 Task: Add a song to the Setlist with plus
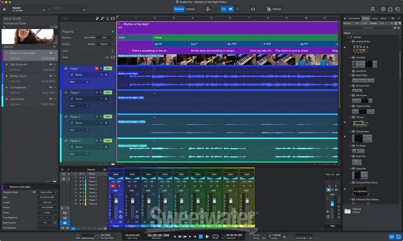(x=54, y=47)
